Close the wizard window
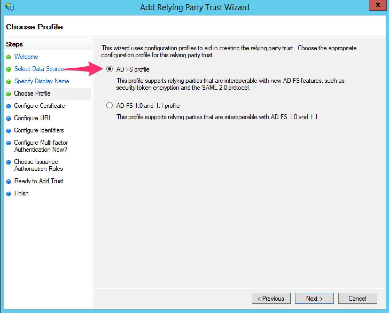Screen dimensions: 389x313 (378, 5)
